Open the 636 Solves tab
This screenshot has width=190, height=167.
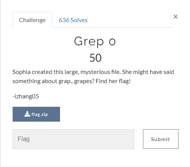(x=73, y=20)
